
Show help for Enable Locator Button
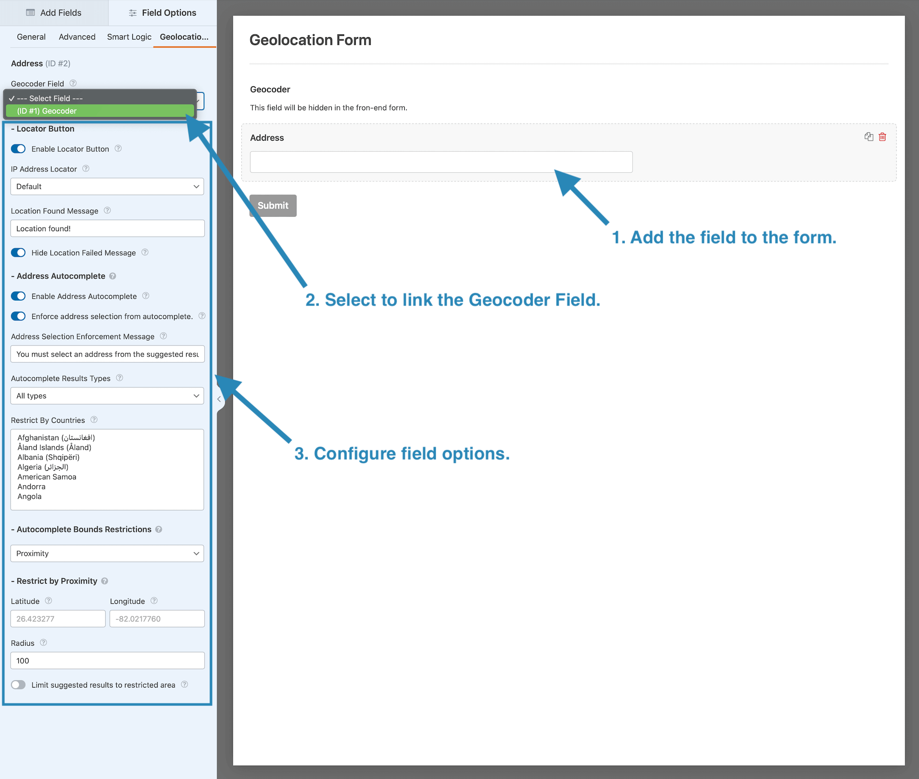coord(118,148)
